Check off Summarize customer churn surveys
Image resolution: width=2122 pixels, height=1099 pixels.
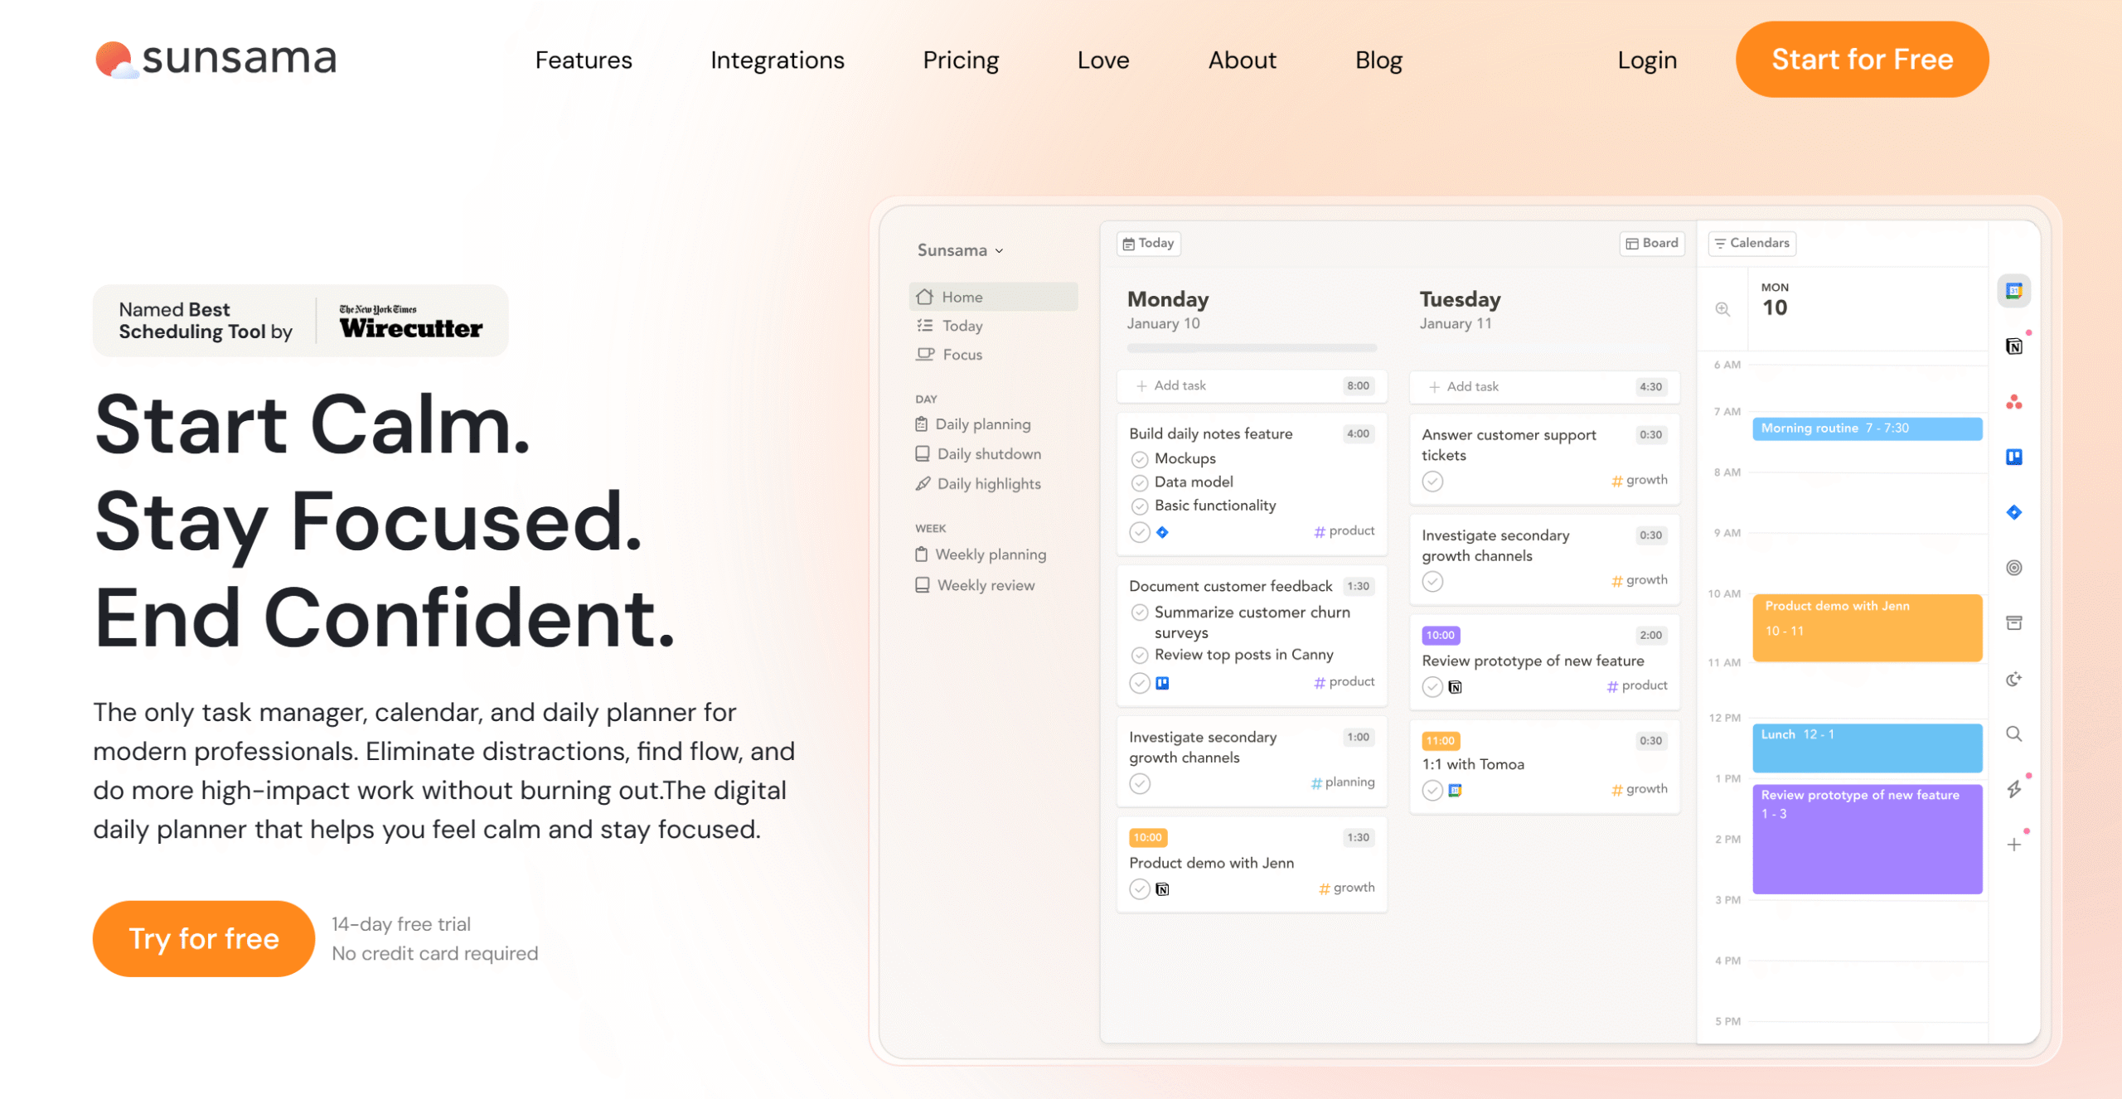point(1140,612)
